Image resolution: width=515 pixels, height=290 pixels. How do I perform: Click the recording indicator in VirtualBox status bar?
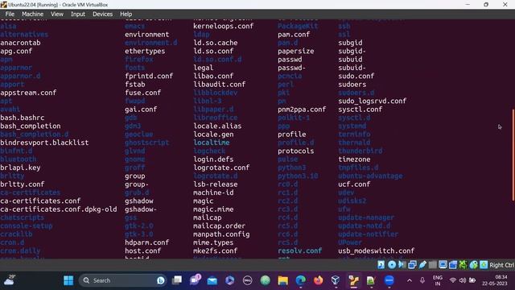coord(453,265)
